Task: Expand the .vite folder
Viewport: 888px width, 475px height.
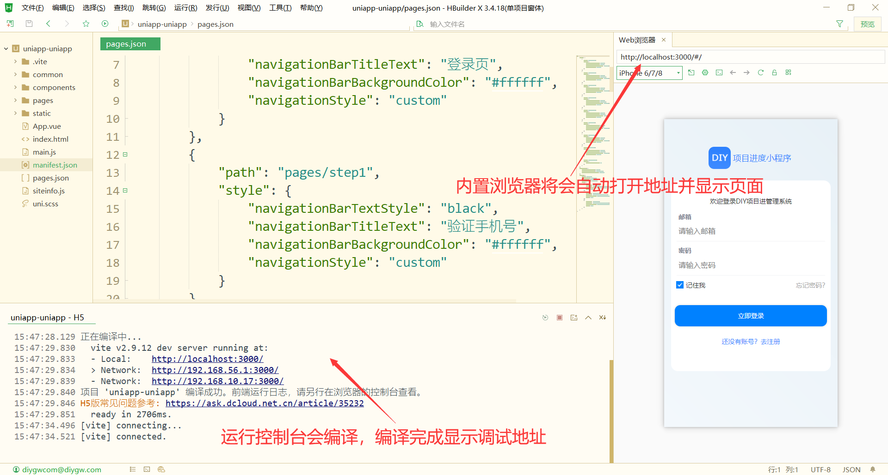Action: [15, 61]
